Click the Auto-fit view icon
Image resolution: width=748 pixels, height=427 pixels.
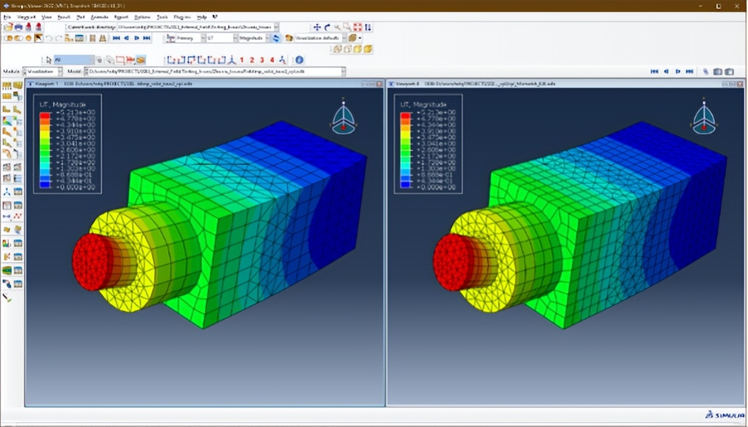pyautogui.click(x=357, y=27)
